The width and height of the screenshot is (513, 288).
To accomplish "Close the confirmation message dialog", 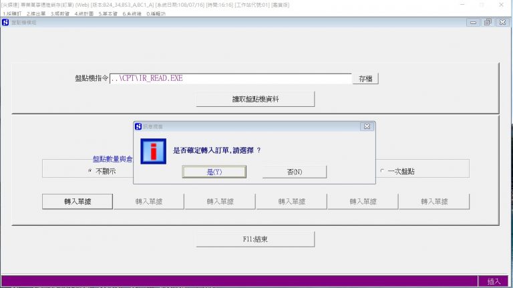I will (x=367, y=126).
